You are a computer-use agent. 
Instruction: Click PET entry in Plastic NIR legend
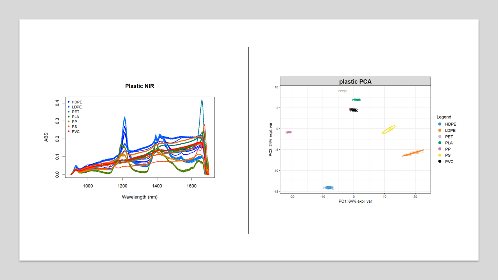pyautogui.click(x=73, y=112)
